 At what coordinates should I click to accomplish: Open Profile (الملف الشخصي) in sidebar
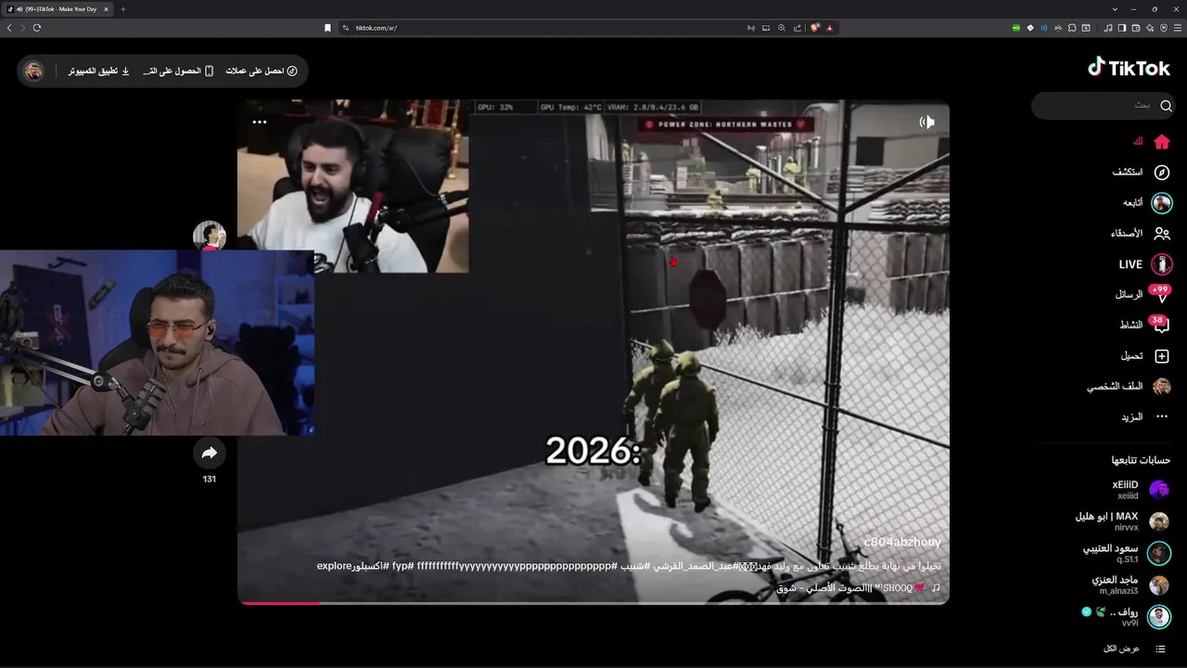coord(1129,387)
